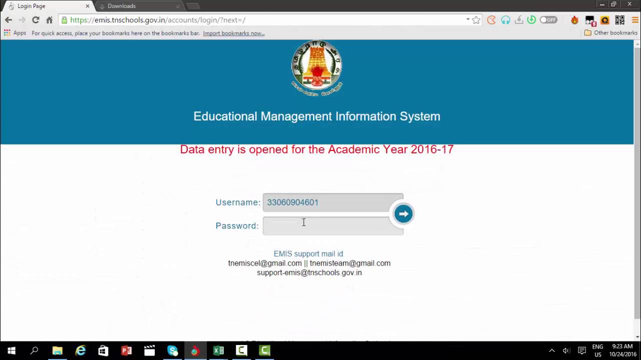Click the download-arrow extension icon
Image resolution: width=641 pixels, height=360 pixels.
point(519,20)
